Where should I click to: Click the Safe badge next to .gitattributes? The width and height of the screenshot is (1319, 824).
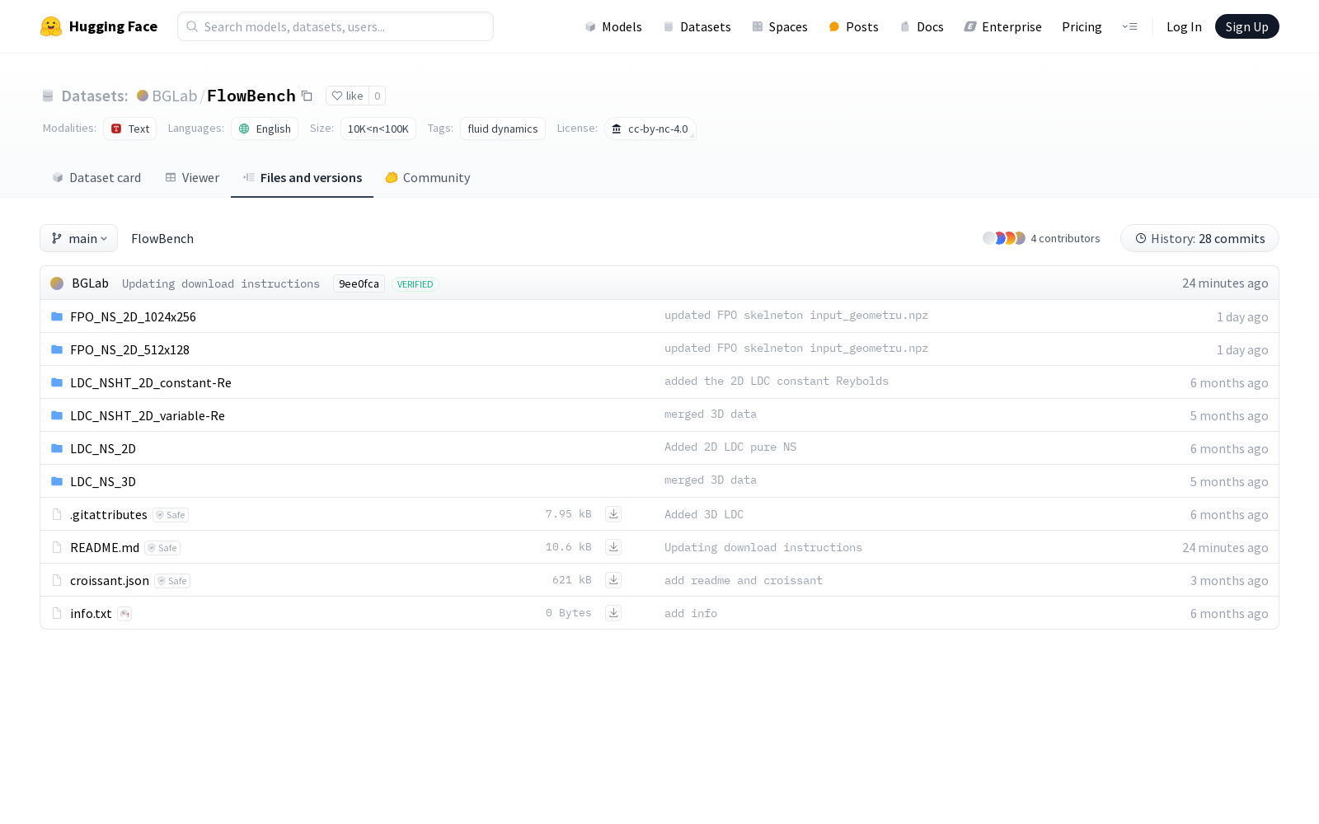[x=171, y=515]
